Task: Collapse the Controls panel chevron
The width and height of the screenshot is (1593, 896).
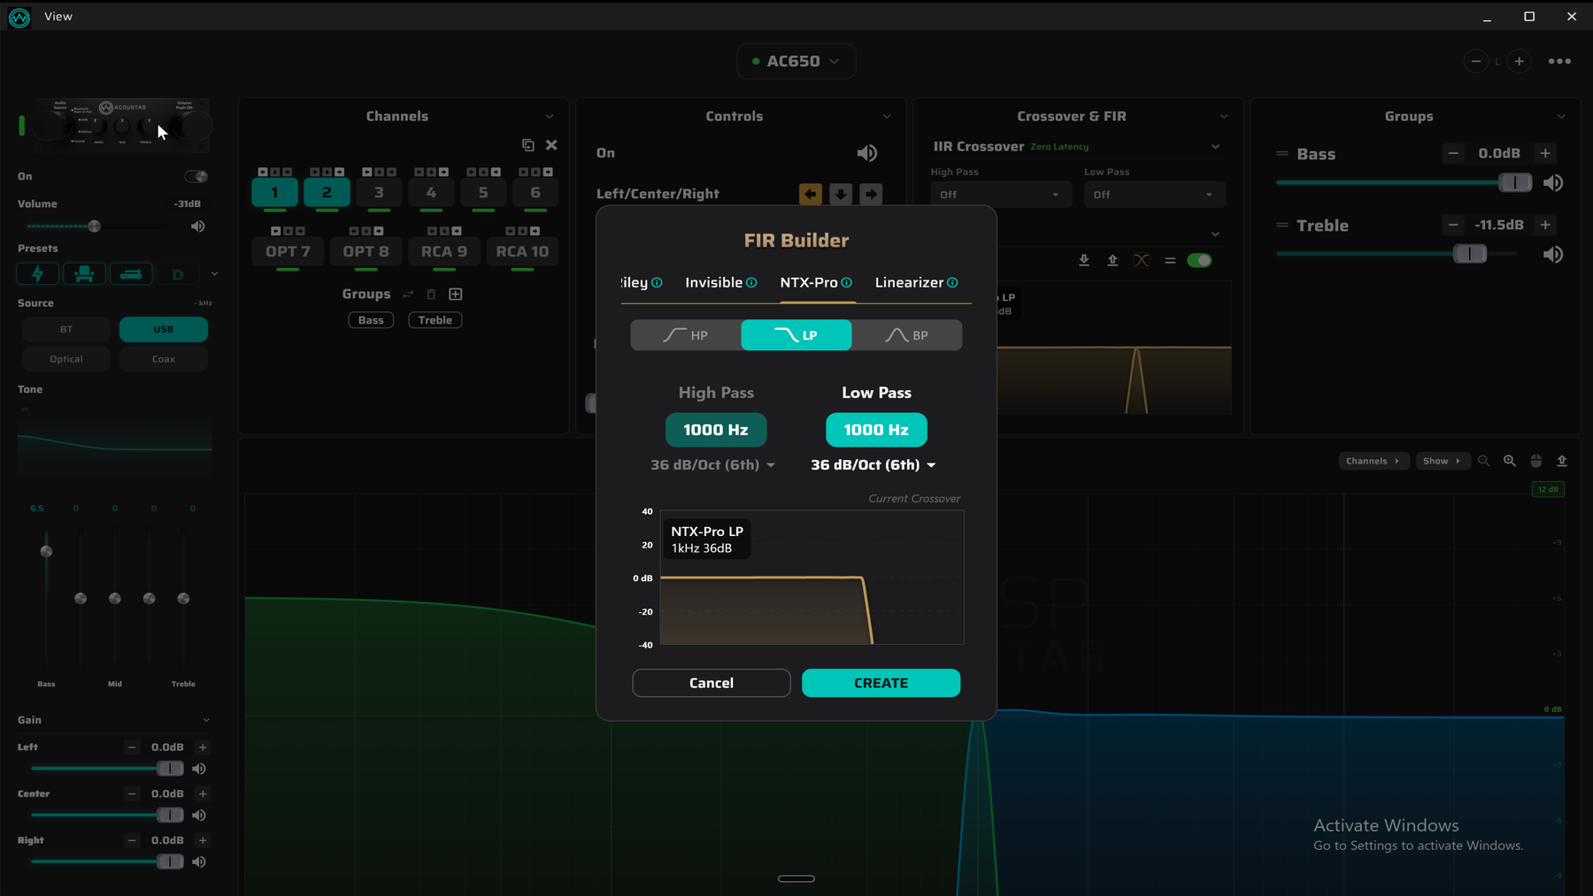Action: coord(887,117)
